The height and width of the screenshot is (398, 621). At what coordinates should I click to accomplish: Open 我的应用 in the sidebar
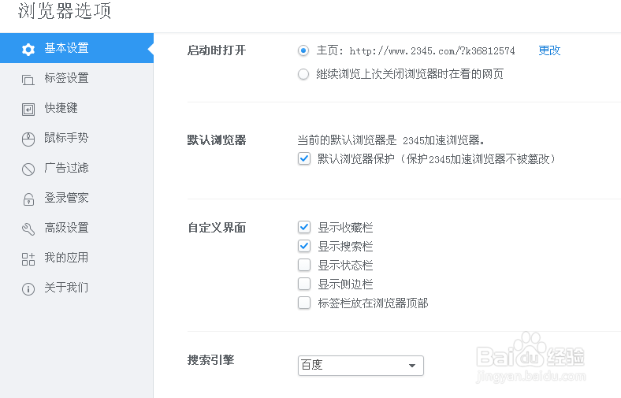(x=76, y=258)
